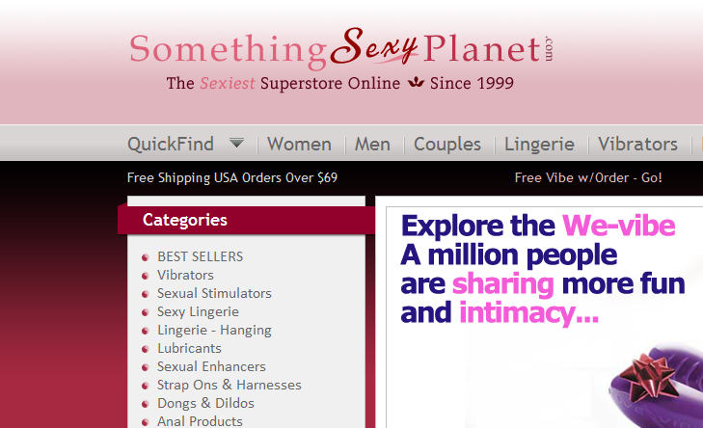Choose Strap Ons & Harnesses category

pyautogui.click(x=230, y=385)
